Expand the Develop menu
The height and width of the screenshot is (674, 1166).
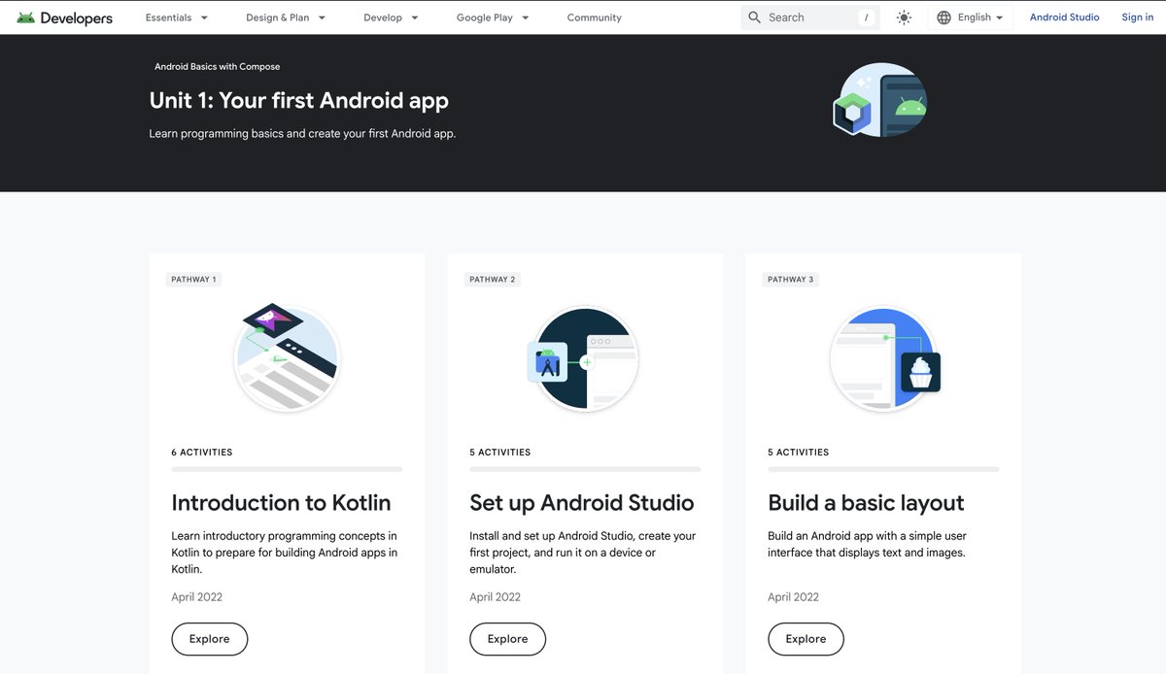(392, 17)
